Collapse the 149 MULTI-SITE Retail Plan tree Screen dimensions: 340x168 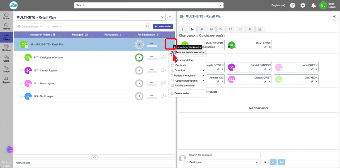point(17,44)
